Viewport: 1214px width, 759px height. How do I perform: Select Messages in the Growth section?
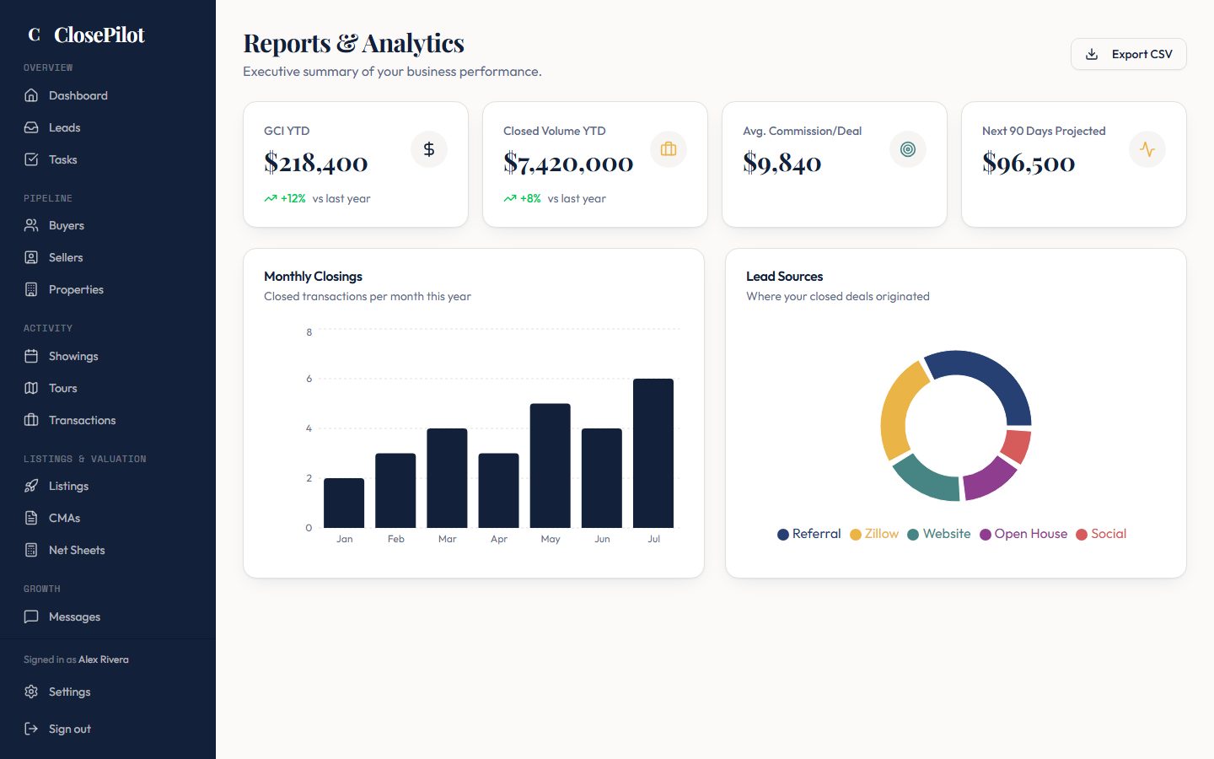pyautogui.click(x=108, y=616)
